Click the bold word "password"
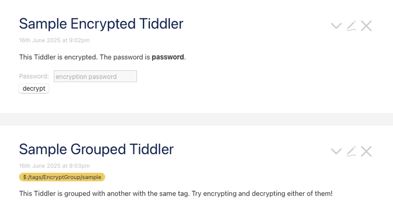This screenshot has height=224, width=393. click(168, 57)
